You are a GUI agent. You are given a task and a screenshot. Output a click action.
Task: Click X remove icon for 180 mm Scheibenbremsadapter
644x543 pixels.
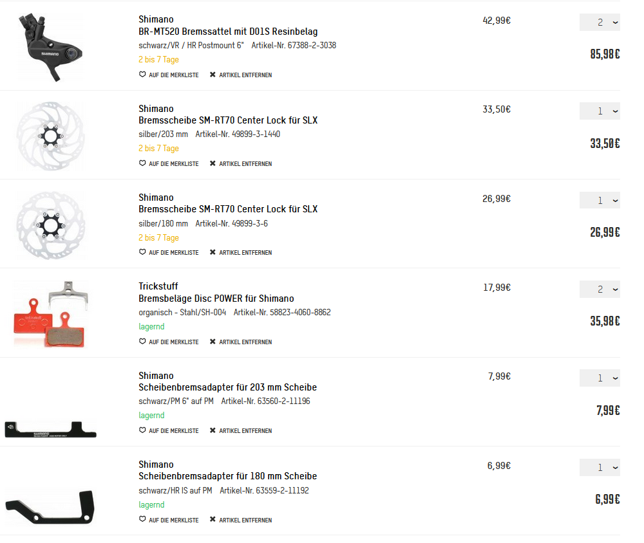[x=213, y=520]
